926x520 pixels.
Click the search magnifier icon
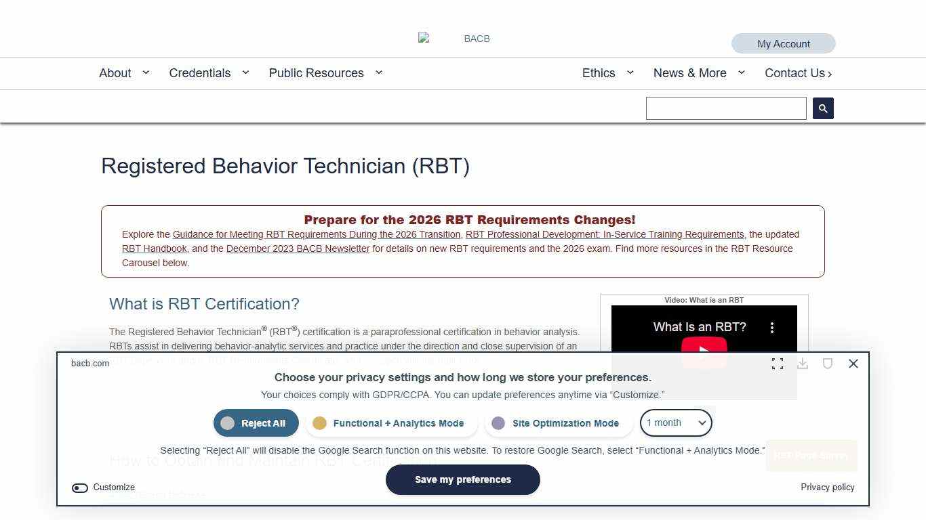click(822, 108)
